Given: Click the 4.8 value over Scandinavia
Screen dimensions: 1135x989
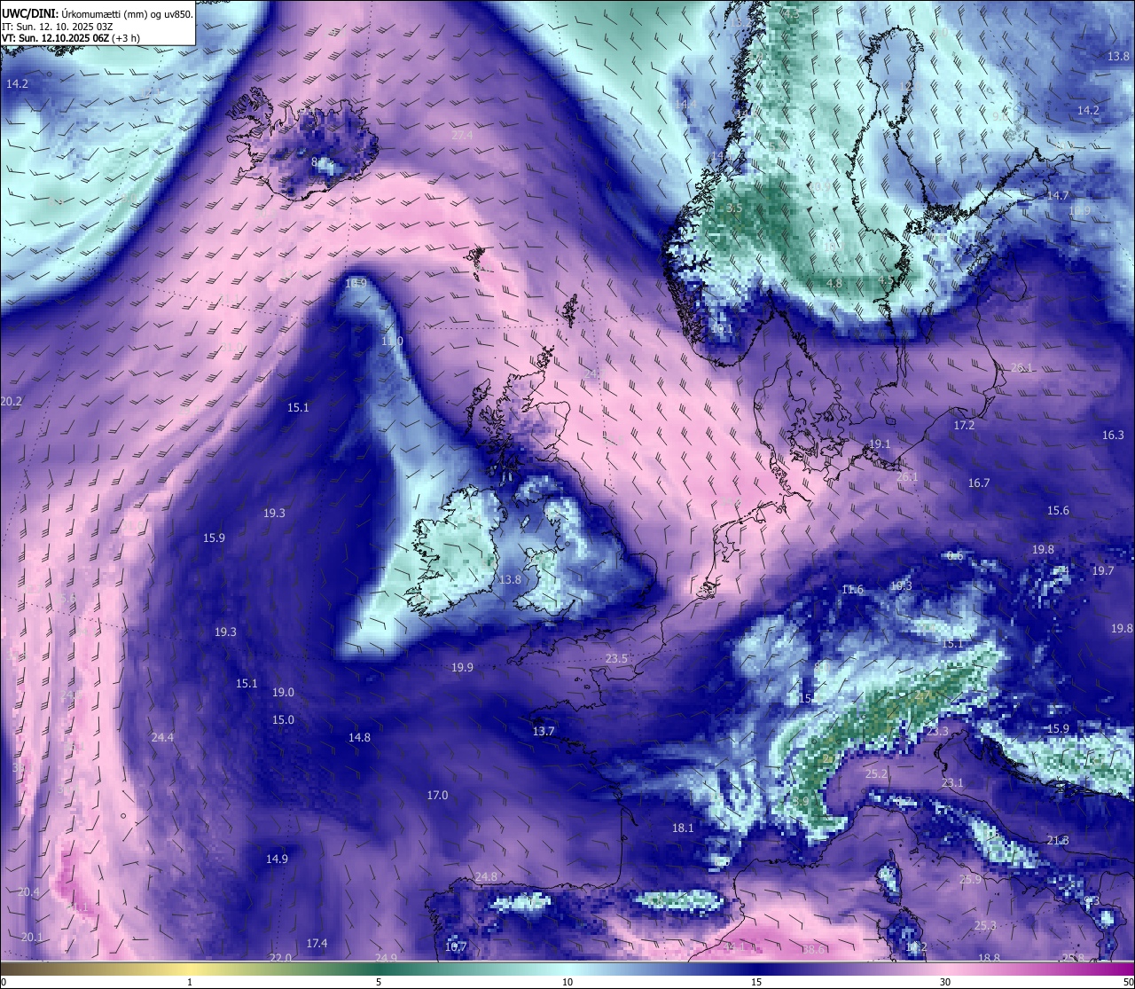Looking at the screenshot, I should click(x=834, y=284).
